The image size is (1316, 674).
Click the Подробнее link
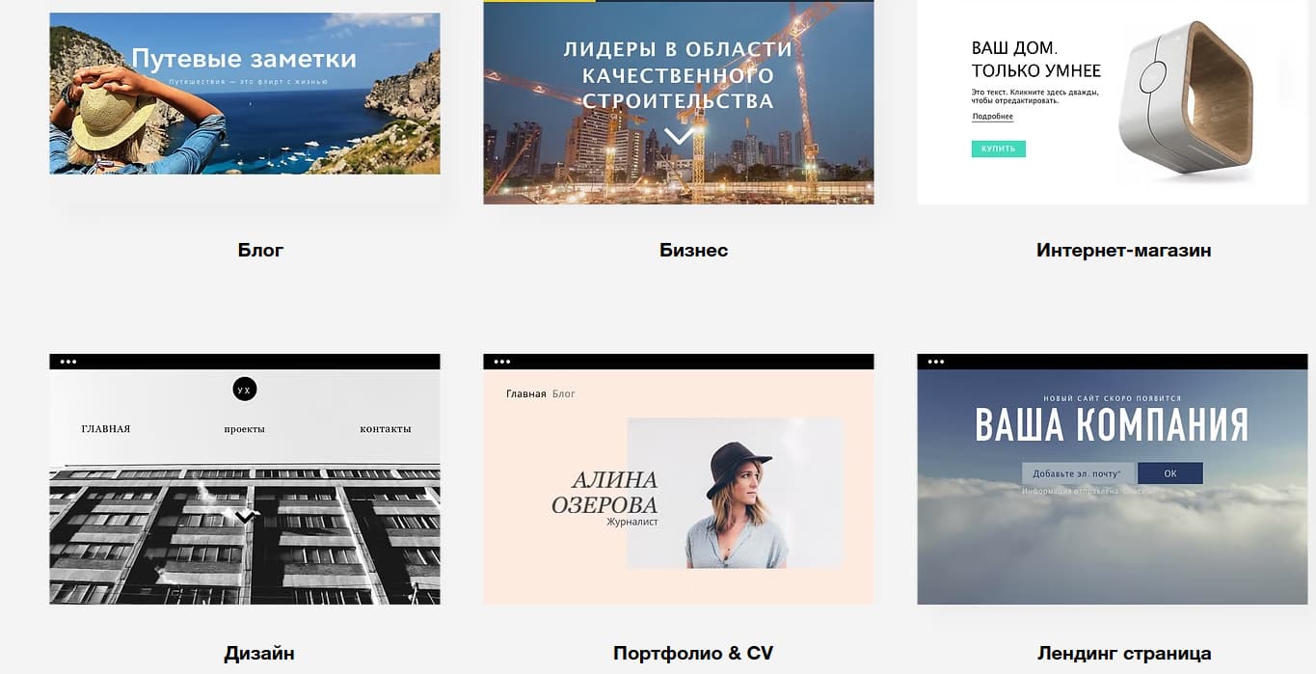click(x=992, y=117)
